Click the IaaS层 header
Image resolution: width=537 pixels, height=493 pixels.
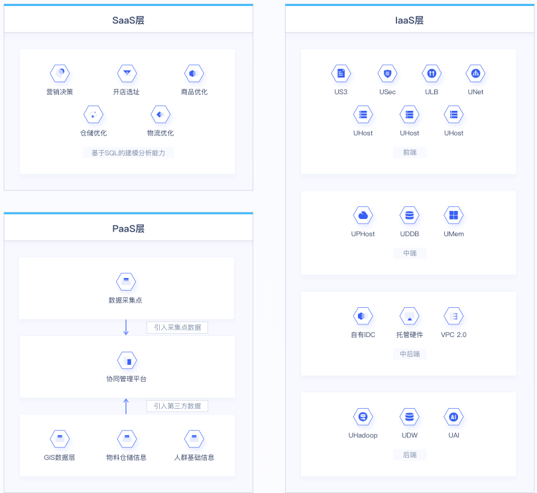pyautogui.click(x=410, y=20)
